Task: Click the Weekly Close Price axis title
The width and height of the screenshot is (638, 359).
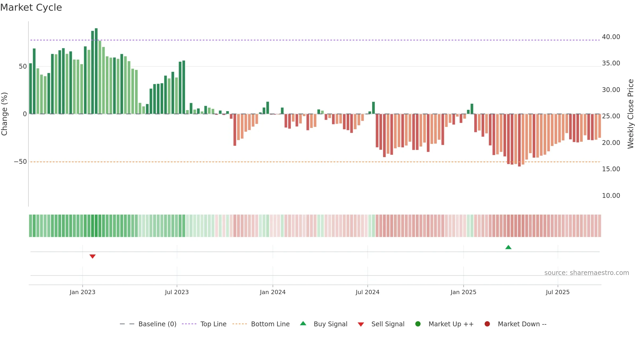Action: click(631, 114)
